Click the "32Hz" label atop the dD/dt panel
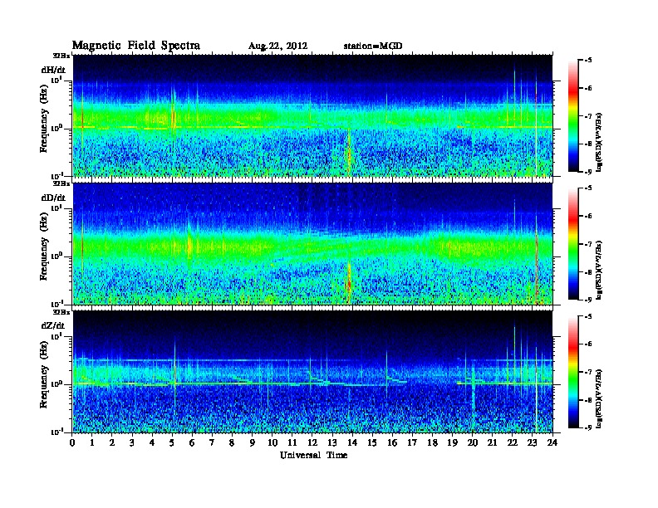The width and height of the screenshot is (658, 508). [61, 183]
